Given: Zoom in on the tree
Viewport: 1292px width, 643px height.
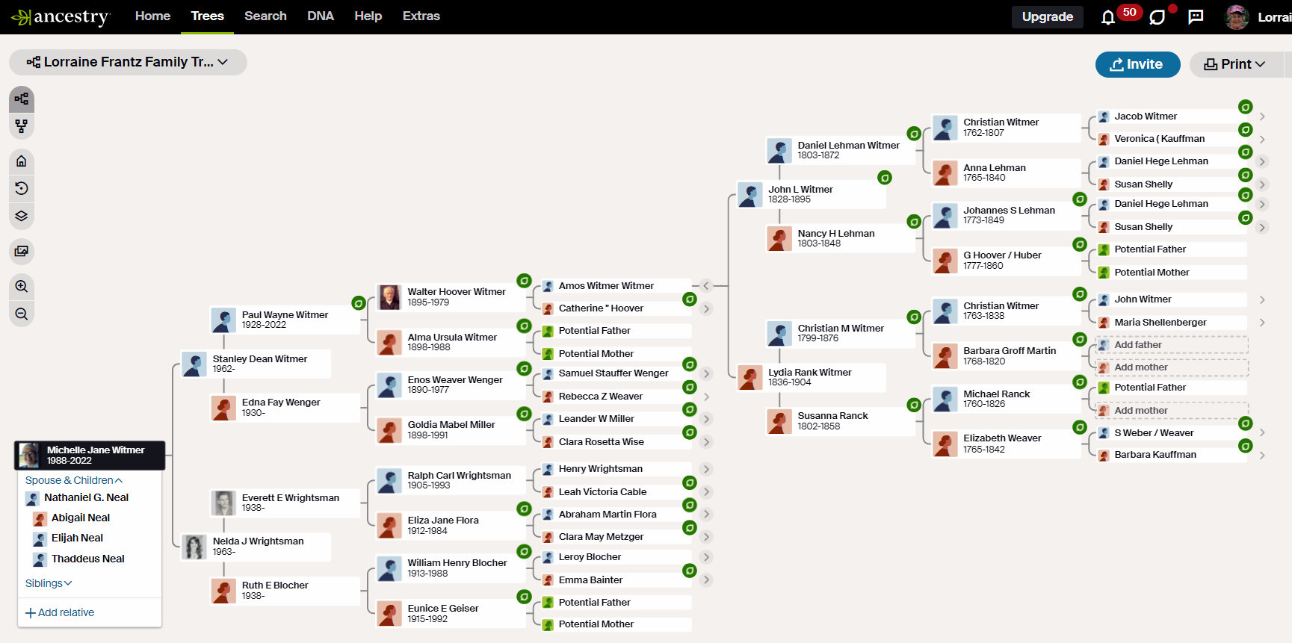Looking at the screenshot, I should [x=22, y=286].
